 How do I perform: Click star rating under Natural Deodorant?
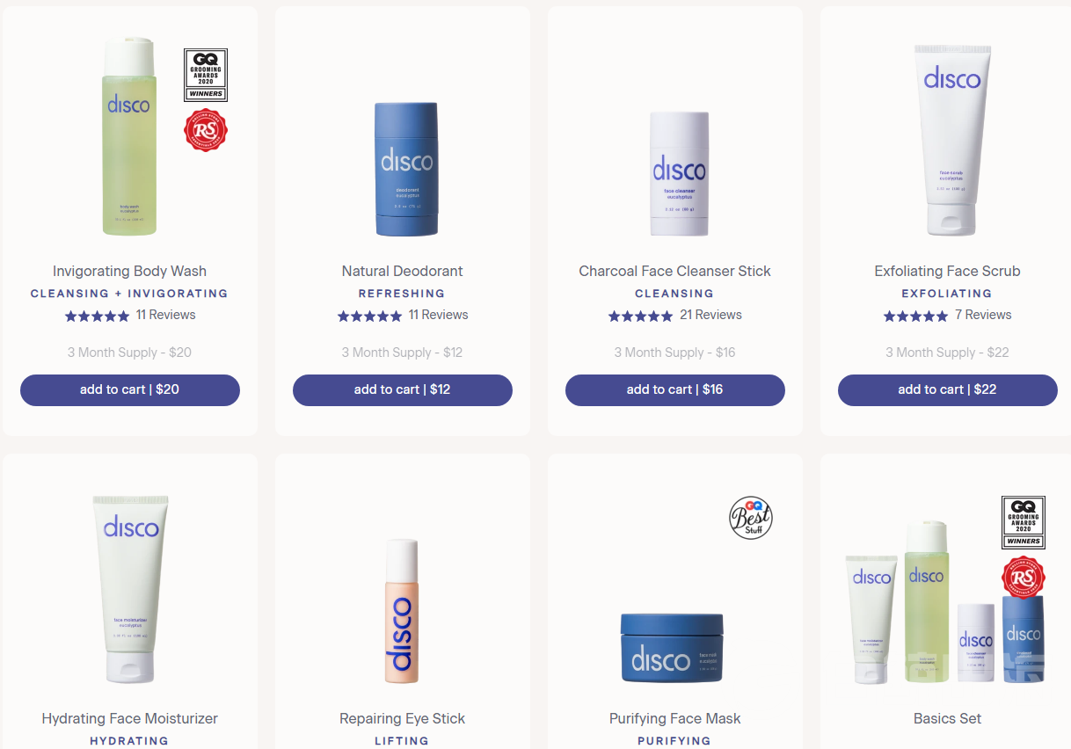(369, 316)
